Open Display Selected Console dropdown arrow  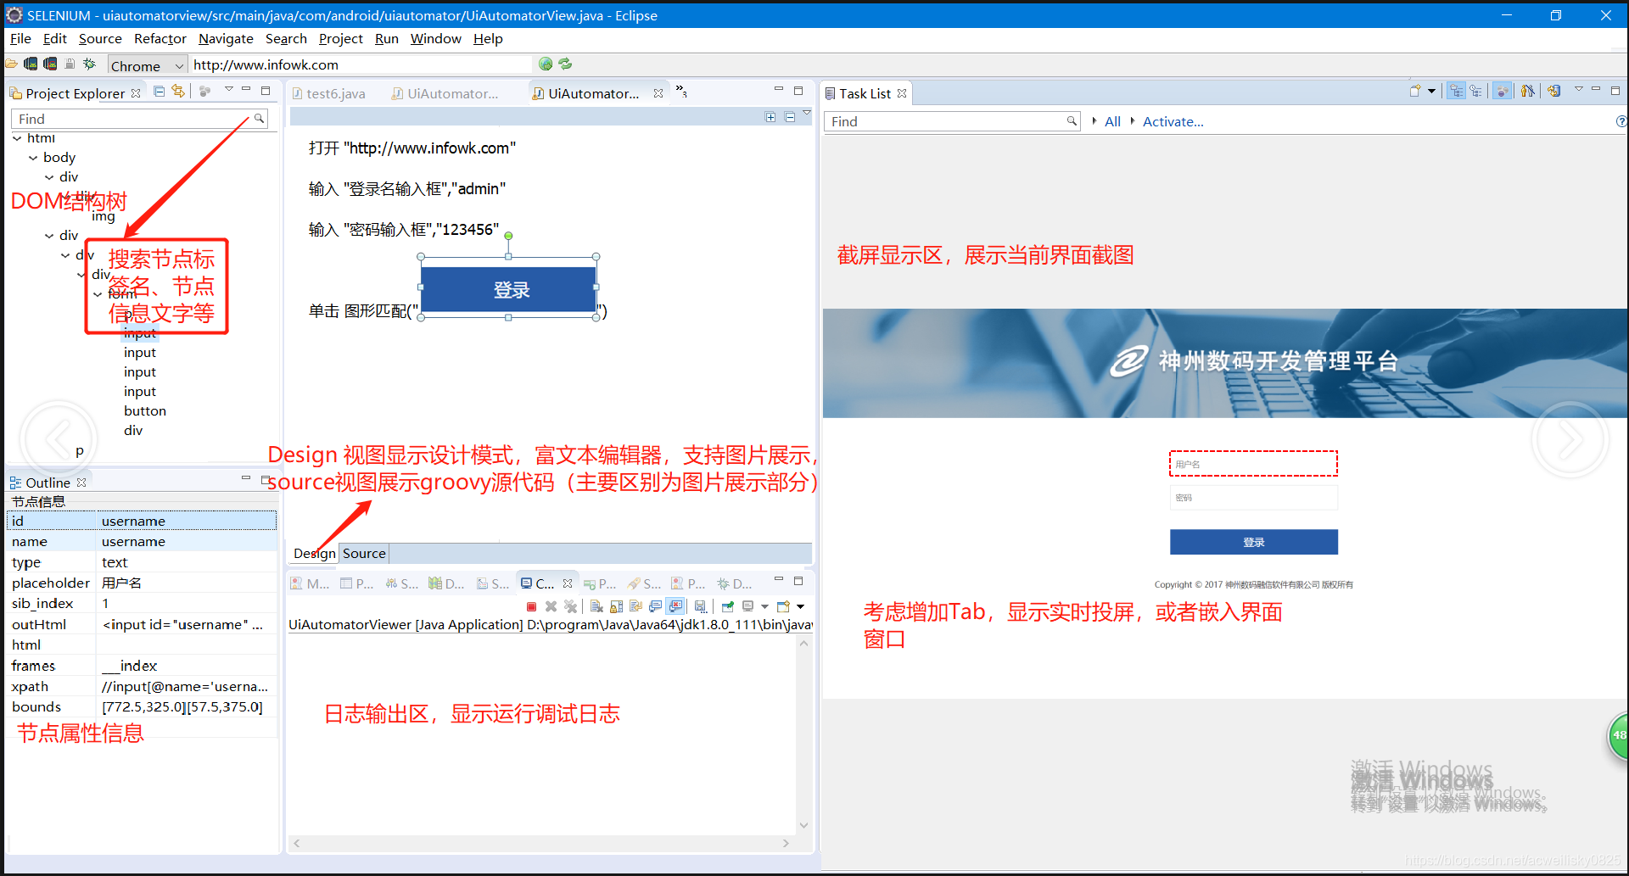(764, 606)
